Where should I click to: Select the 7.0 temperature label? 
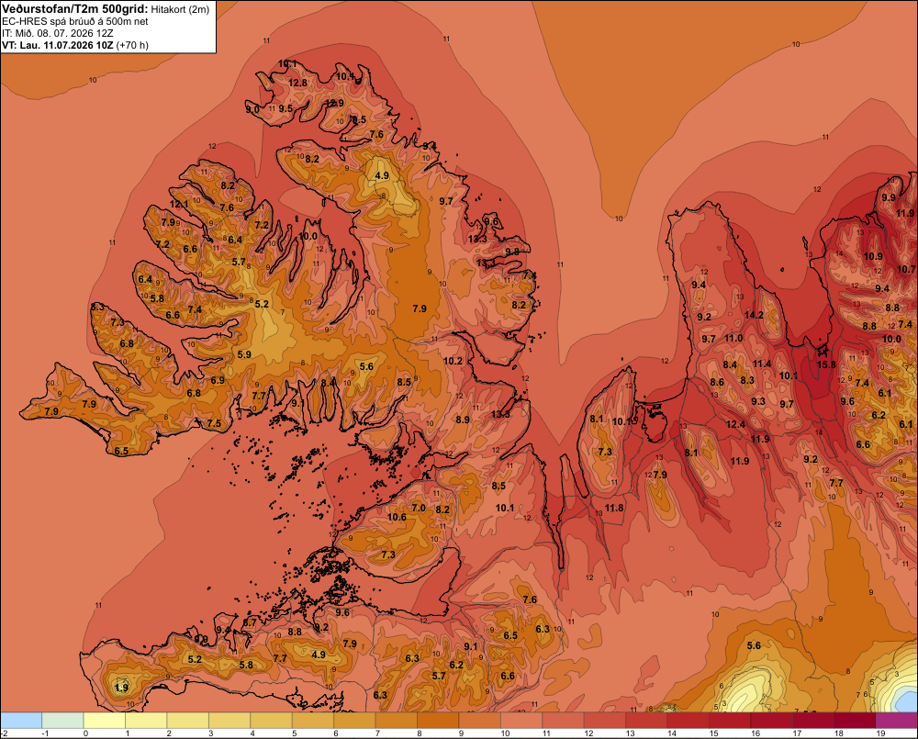pos(419,508)
